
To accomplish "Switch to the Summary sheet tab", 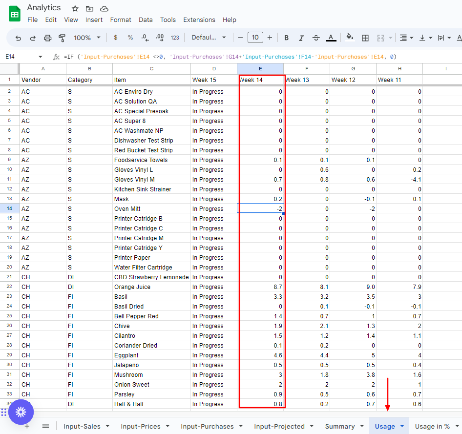I will click(339, 426).
